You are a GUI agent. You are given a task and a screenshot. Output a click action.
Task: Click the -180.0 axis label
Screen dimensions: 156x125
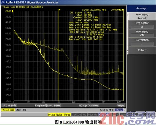[8, 101]
